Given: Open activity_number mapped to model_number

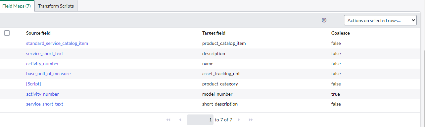Looking at the screenshot, I should (x=42, y=94).
